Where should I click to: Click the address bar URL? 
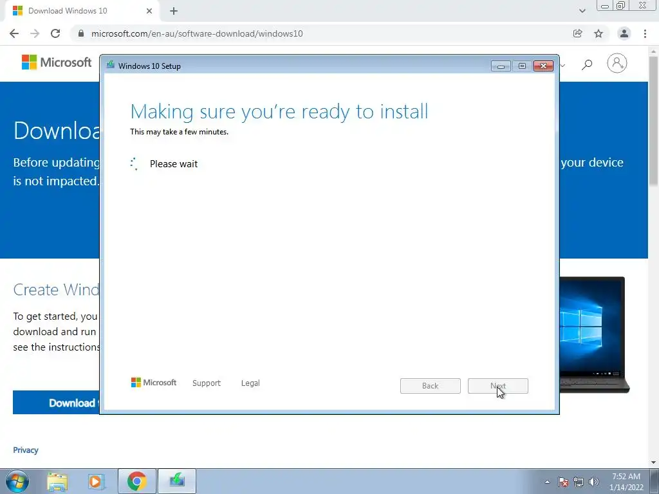click(x=197, y=33)
